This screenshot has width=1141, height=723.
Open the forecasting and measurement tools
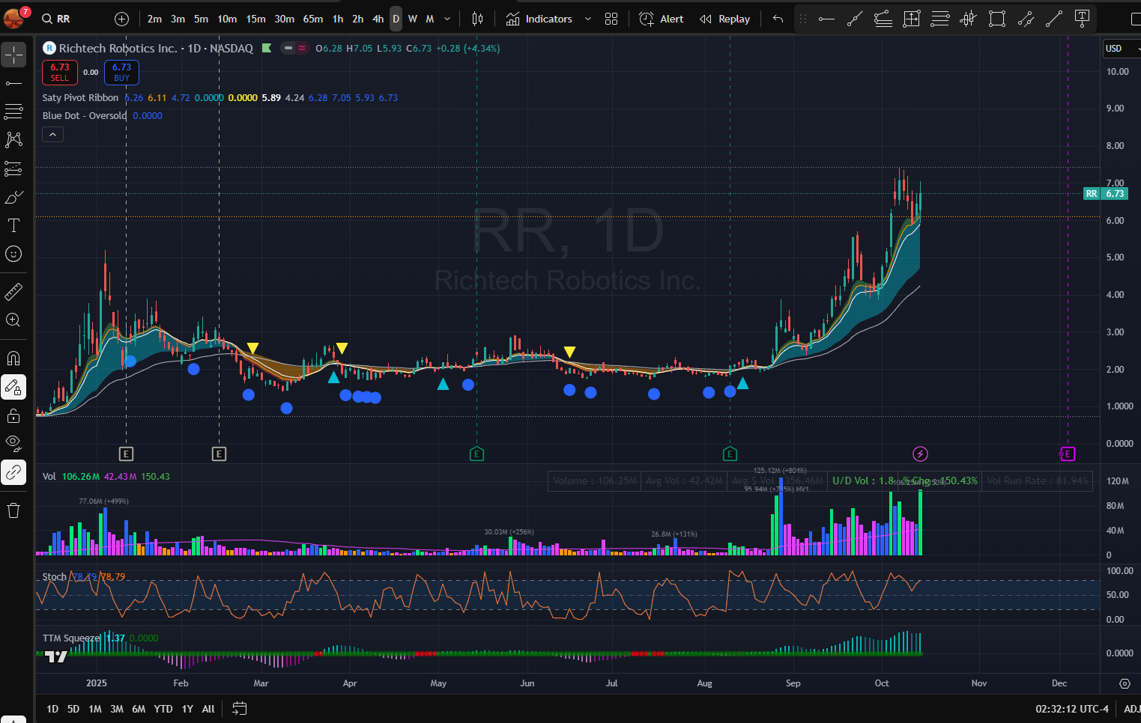point(13,168)
